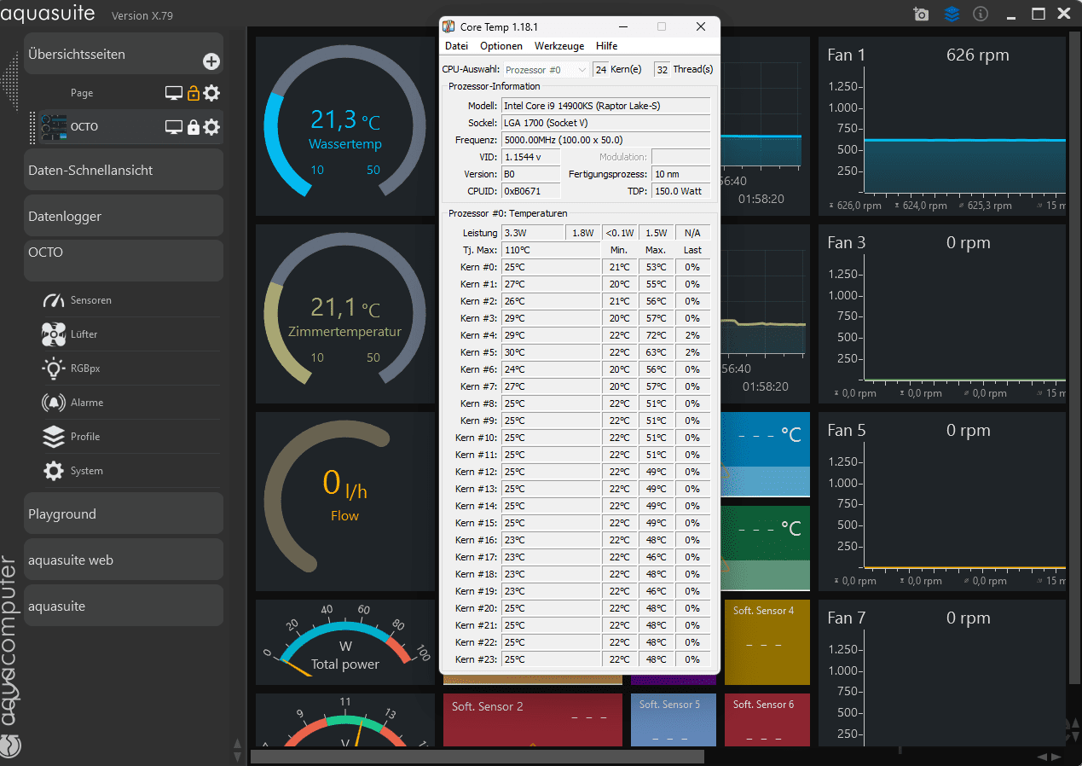The image size is (1082, 766).
Task: Open the RGBpx light bulb icon
Action: [54, 368]
